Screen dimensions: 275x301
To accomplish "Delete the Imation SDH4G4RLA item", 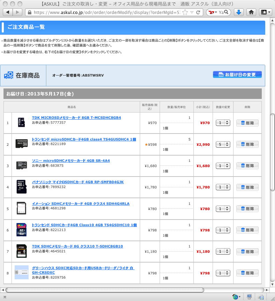I will point(247,209).
